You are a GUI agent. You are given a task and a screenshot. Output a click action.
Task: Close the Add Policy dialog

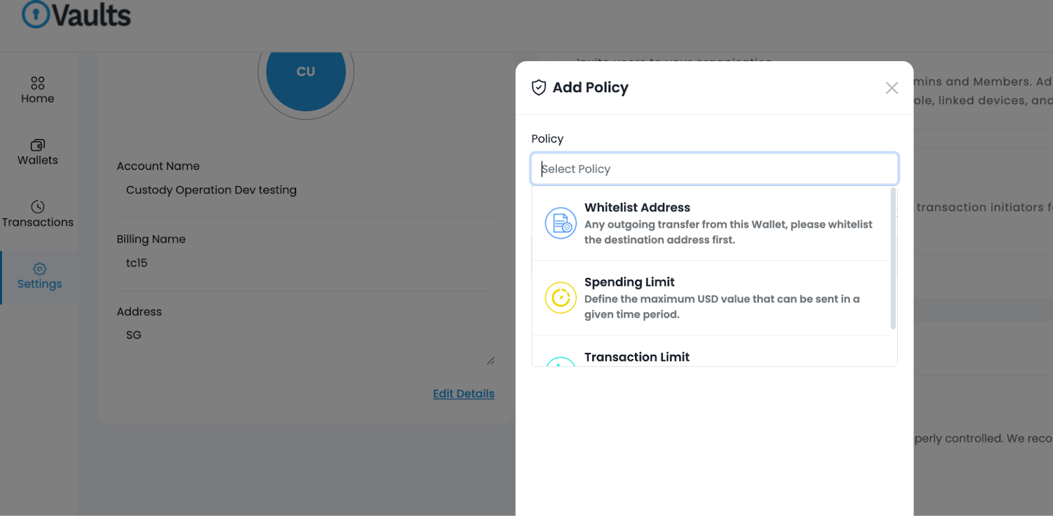click(892, 88)
